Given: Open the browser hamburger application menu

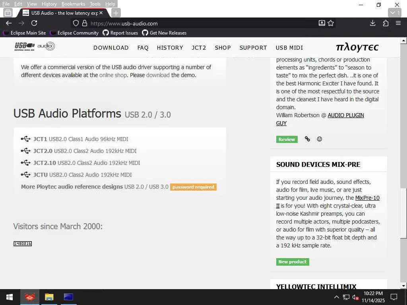Looking at the screenshot, I should pyautogui.click(x=398, y=23).
